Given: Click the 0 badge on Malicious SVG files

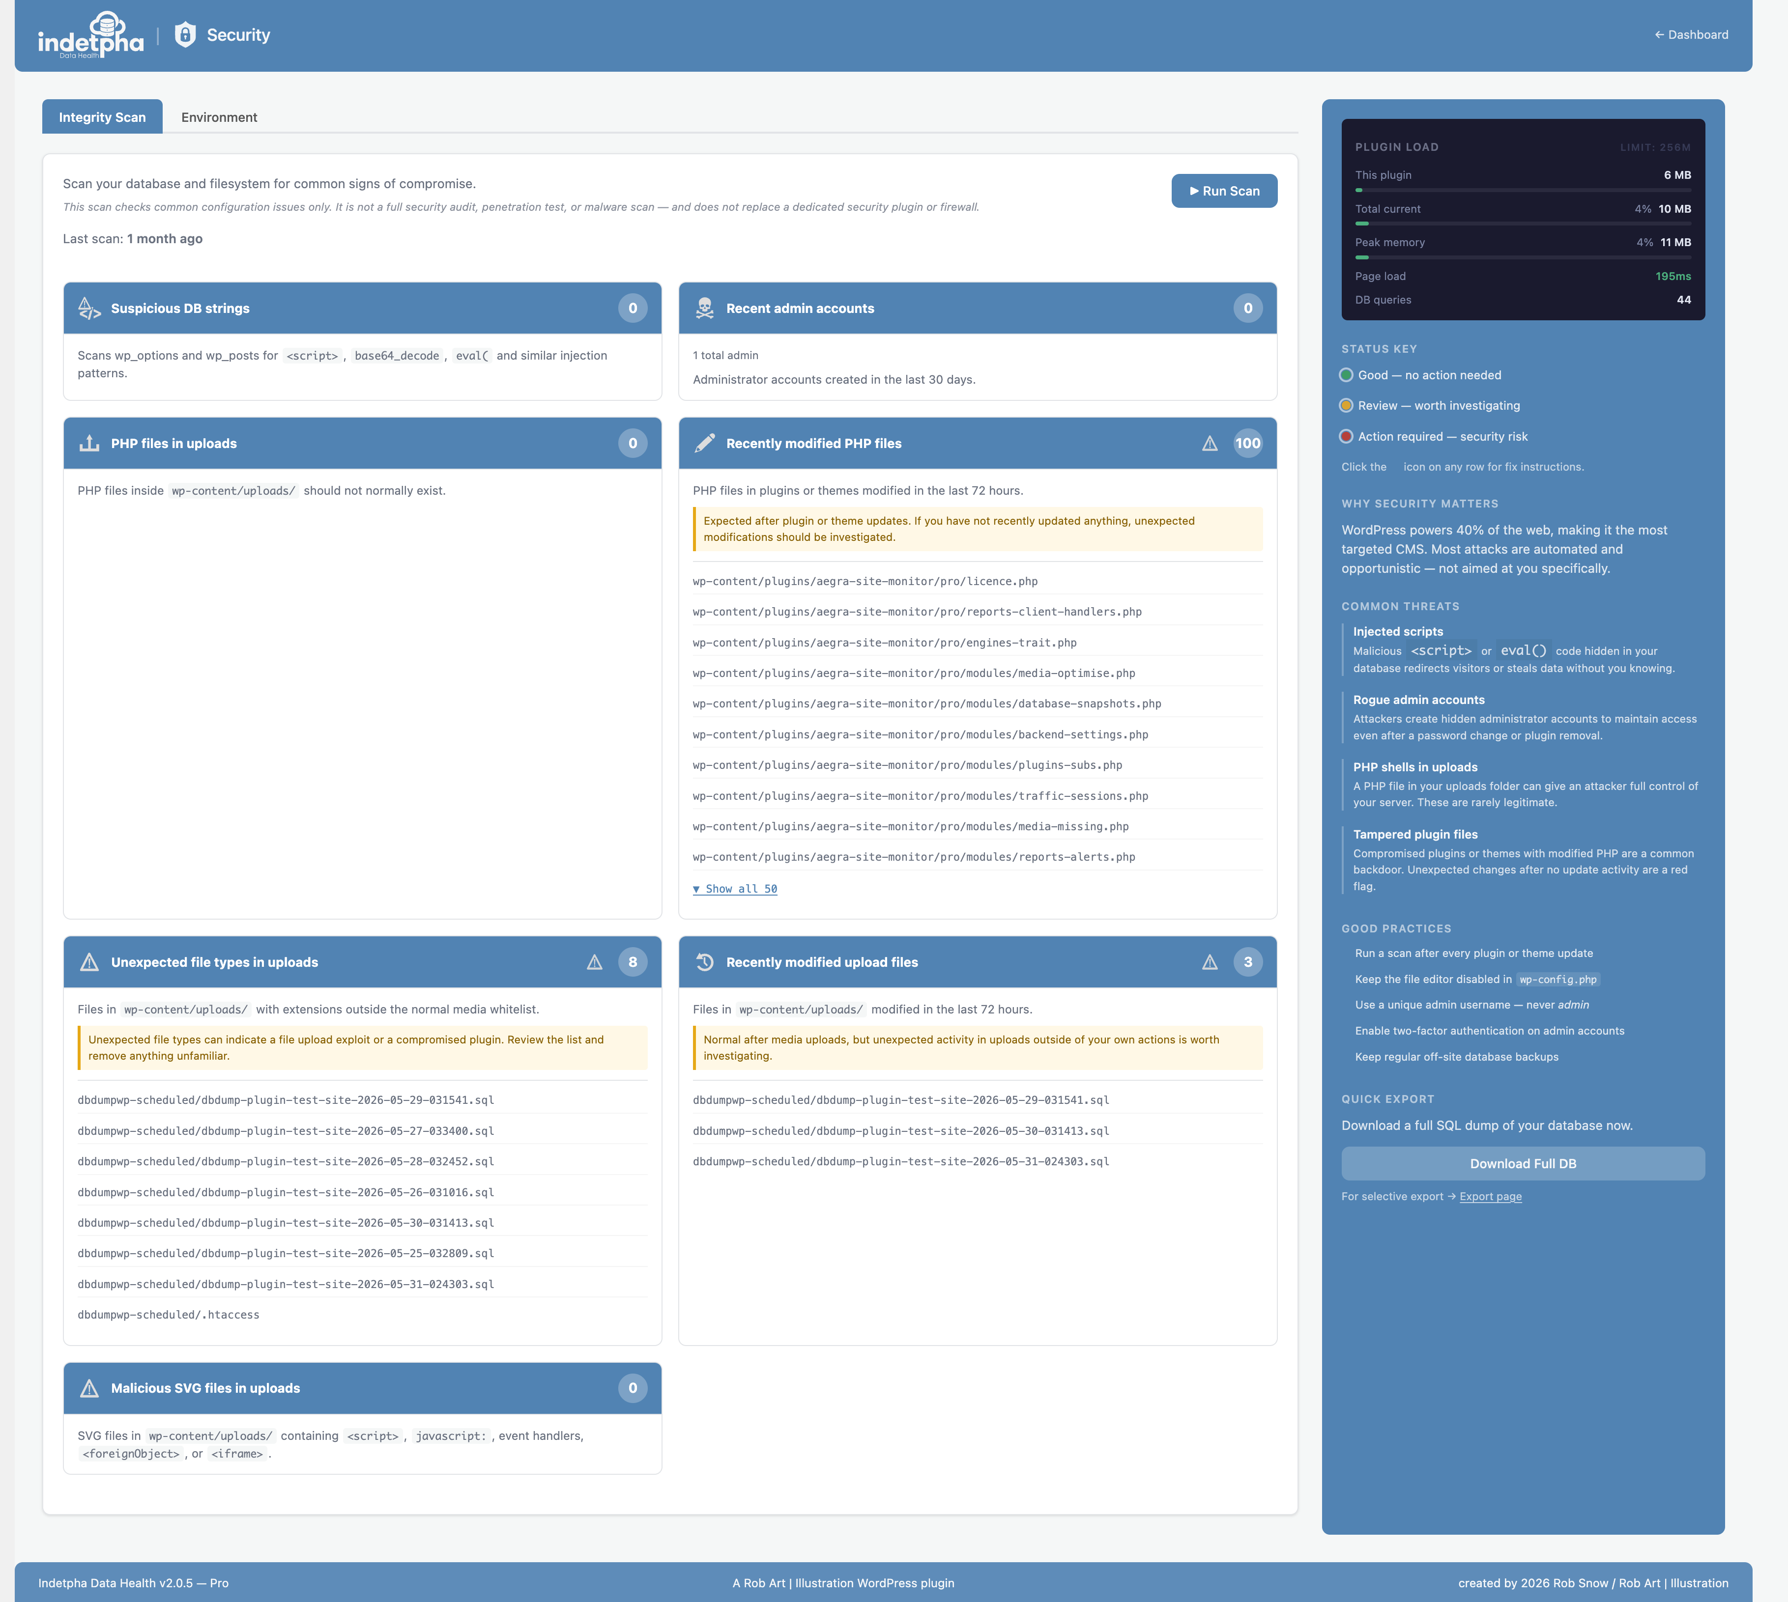Looking at the screenshot, I should coord(633,1388).
